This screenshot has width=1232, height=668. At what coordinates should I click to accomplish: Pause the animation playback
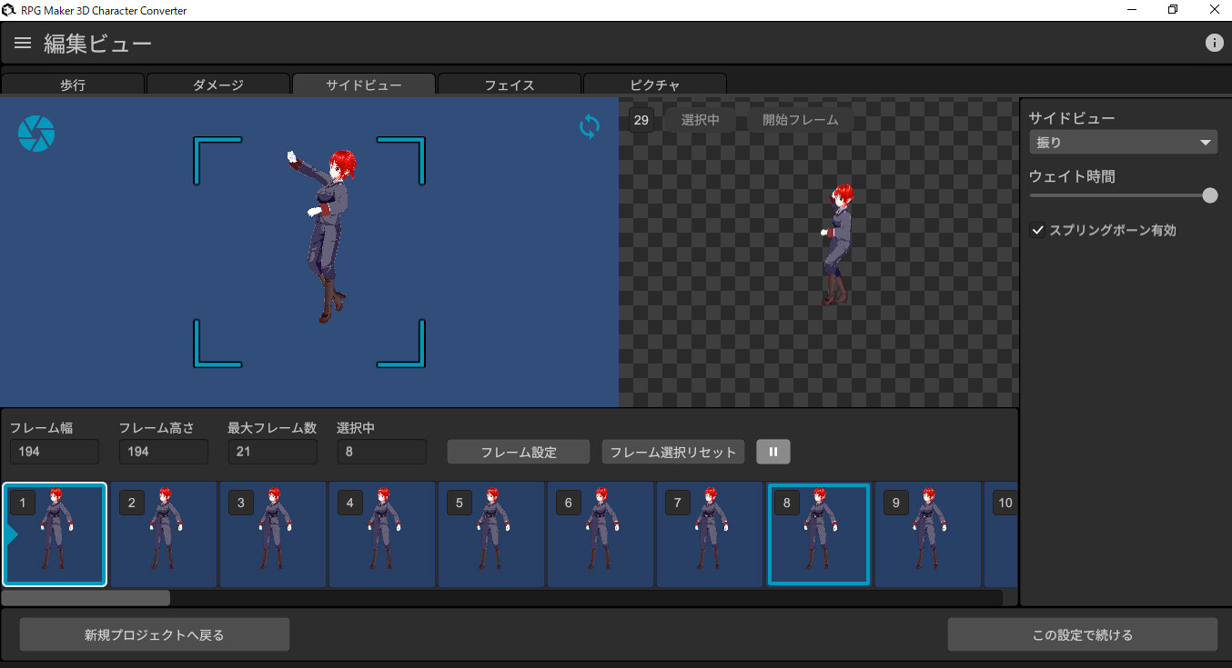tap(773, 452)
